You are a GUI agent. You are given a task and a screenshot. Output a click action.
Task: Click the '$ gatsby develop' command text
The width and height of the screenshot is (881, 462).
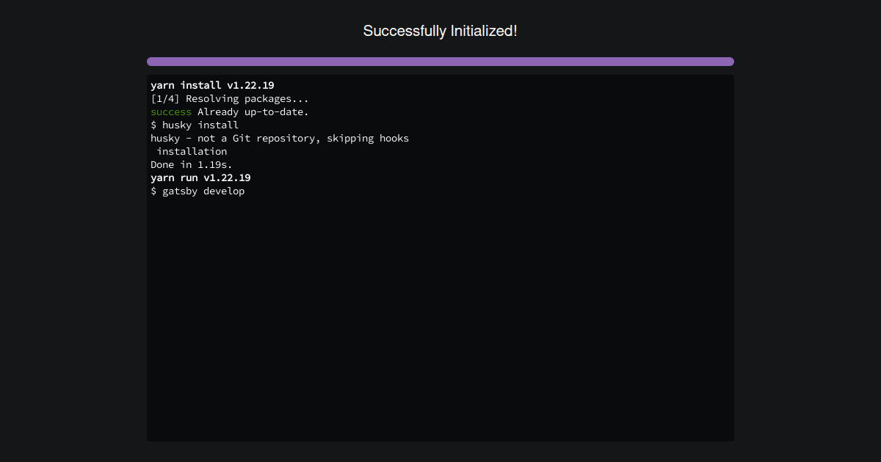(197, 191)
